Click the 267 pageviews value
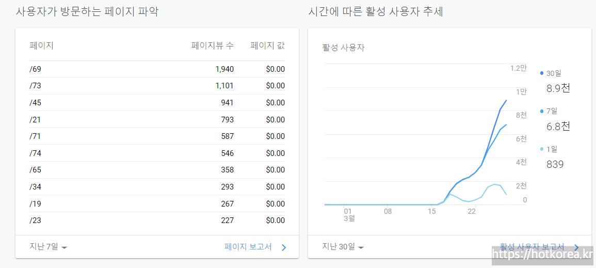The image size is (596, 268). (x=227, y=204)
